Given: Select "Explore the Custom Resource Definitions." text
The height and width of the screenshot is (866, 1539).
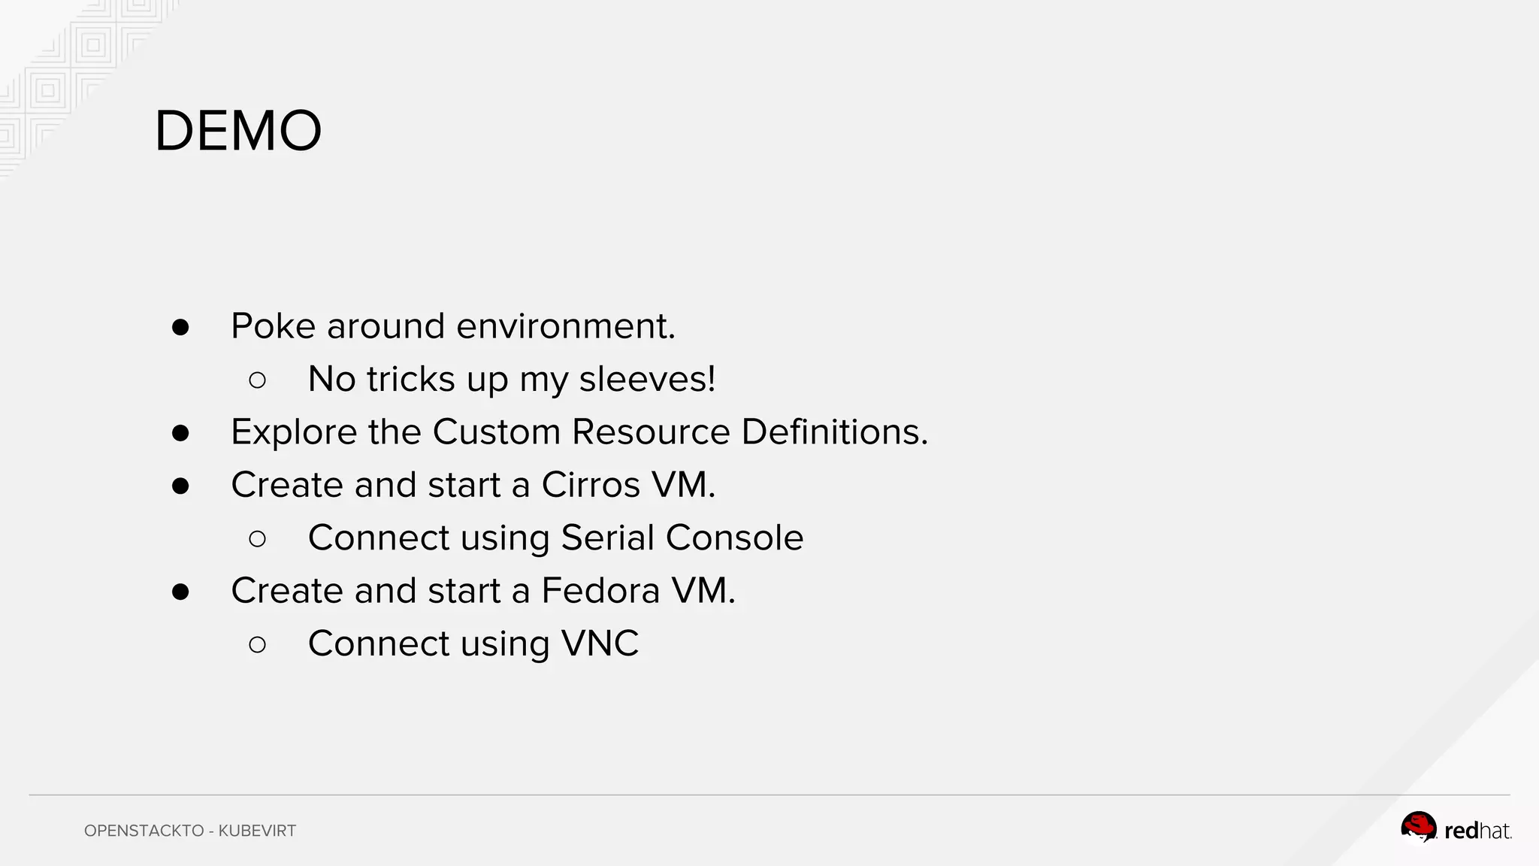Looking at the screenshot, I should pos(579,432).
